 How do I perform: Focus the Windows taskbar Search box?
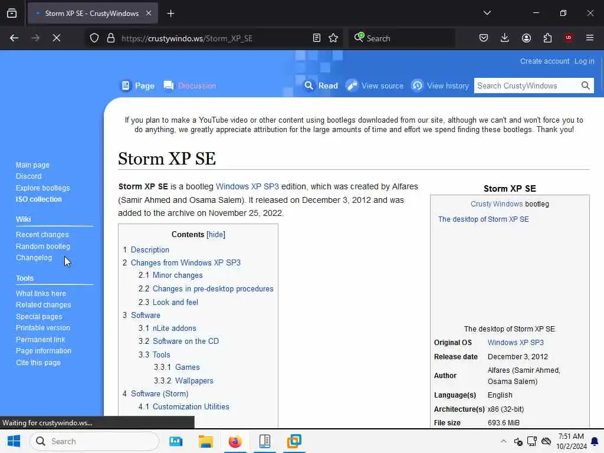(x=94, y=441)
